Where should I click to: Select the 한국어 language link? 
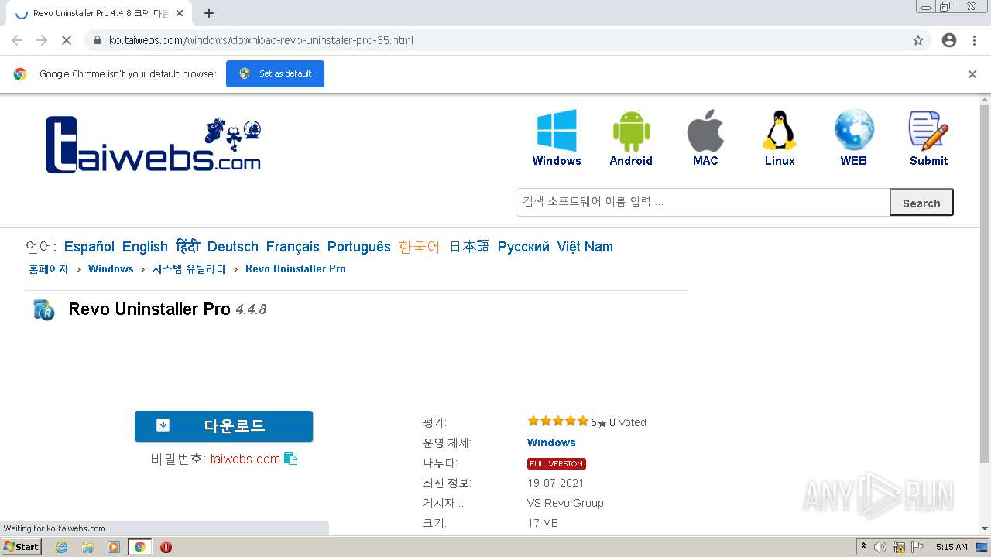point(420,247)
